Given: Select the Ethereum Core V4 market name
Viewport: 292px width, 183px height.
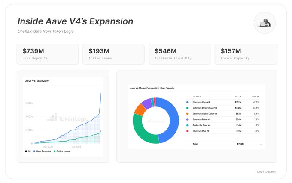Looking at the screenshot, I should (201, 102).
